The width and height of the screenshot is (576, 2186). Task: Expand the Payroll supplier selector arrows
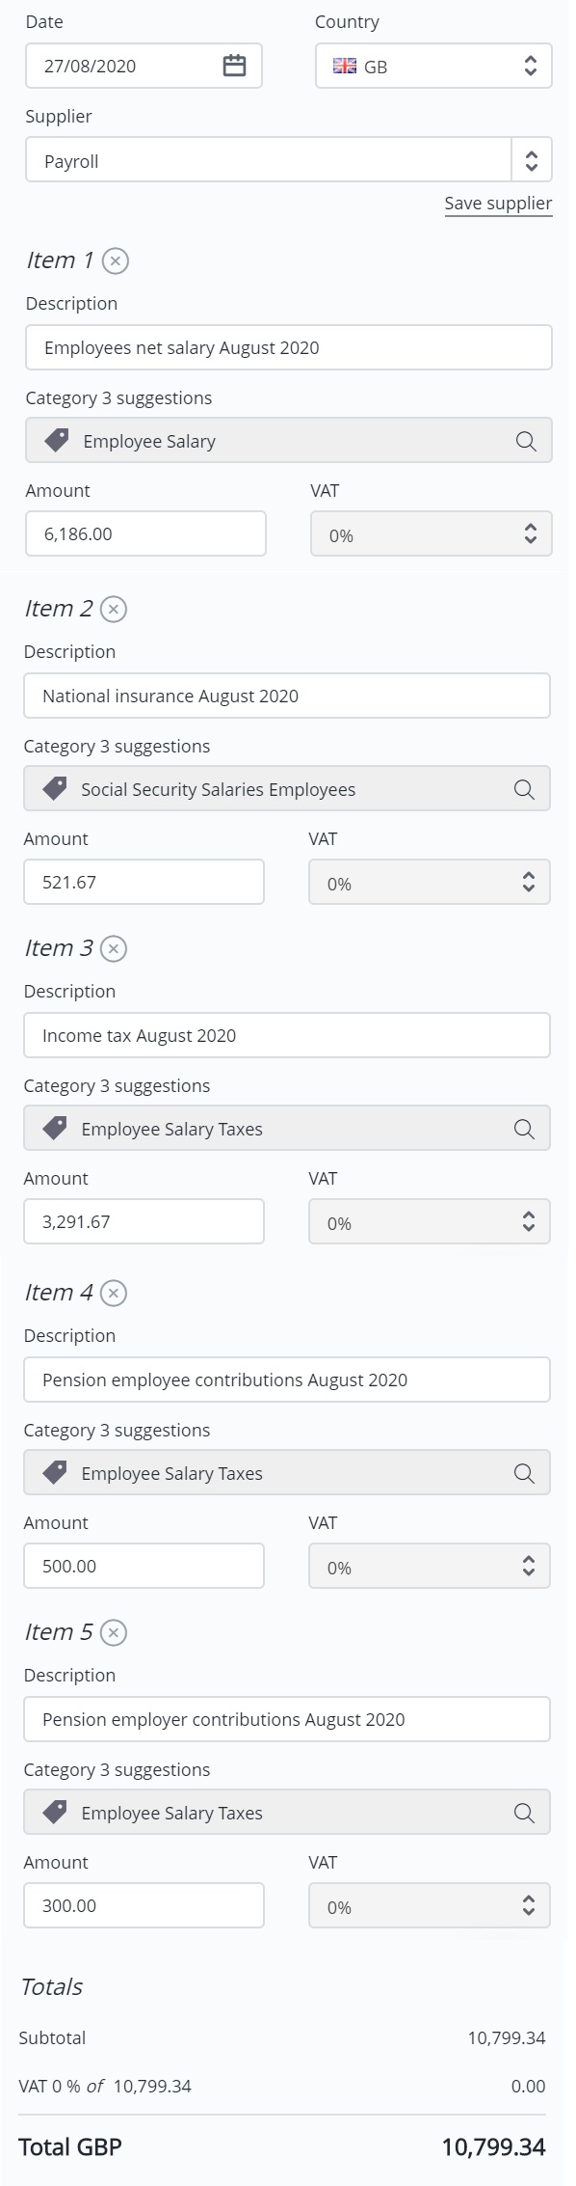point(531,160)
